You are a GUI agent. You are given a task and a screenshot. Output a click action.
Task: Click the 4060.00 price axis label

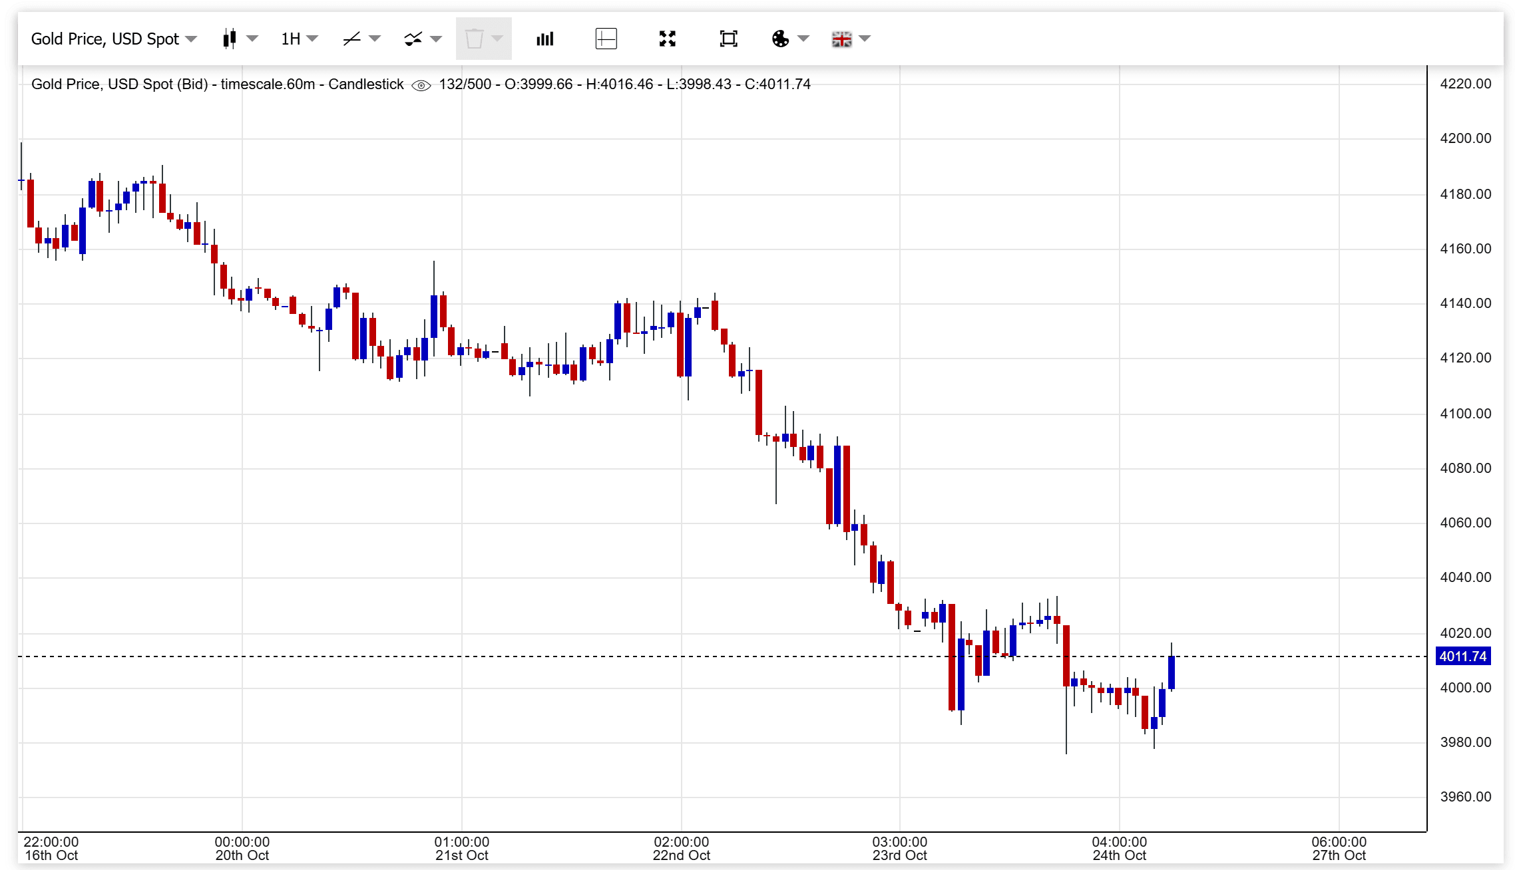(x=1466, y=523)
